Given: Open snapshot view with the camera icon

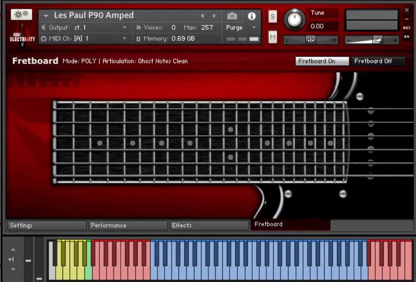Looking at the screenshot, I should [x=232, y=16].
